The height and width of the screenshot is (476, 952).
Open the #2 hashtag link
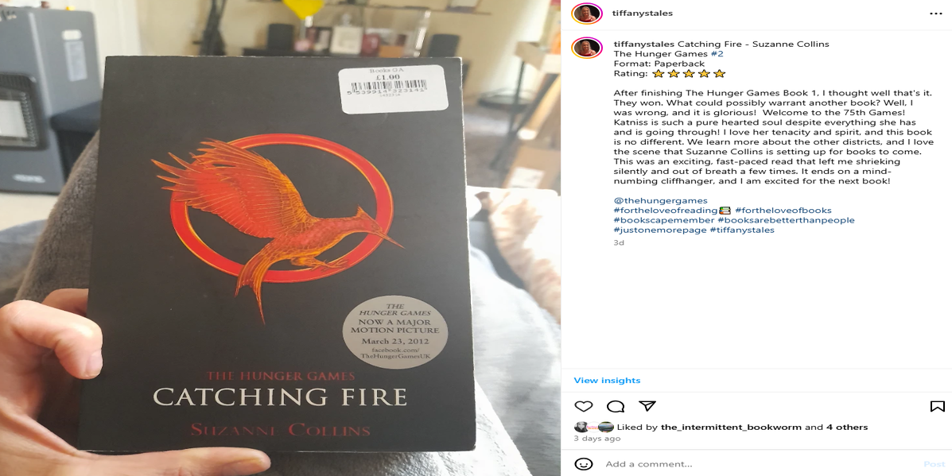point(717,53)
